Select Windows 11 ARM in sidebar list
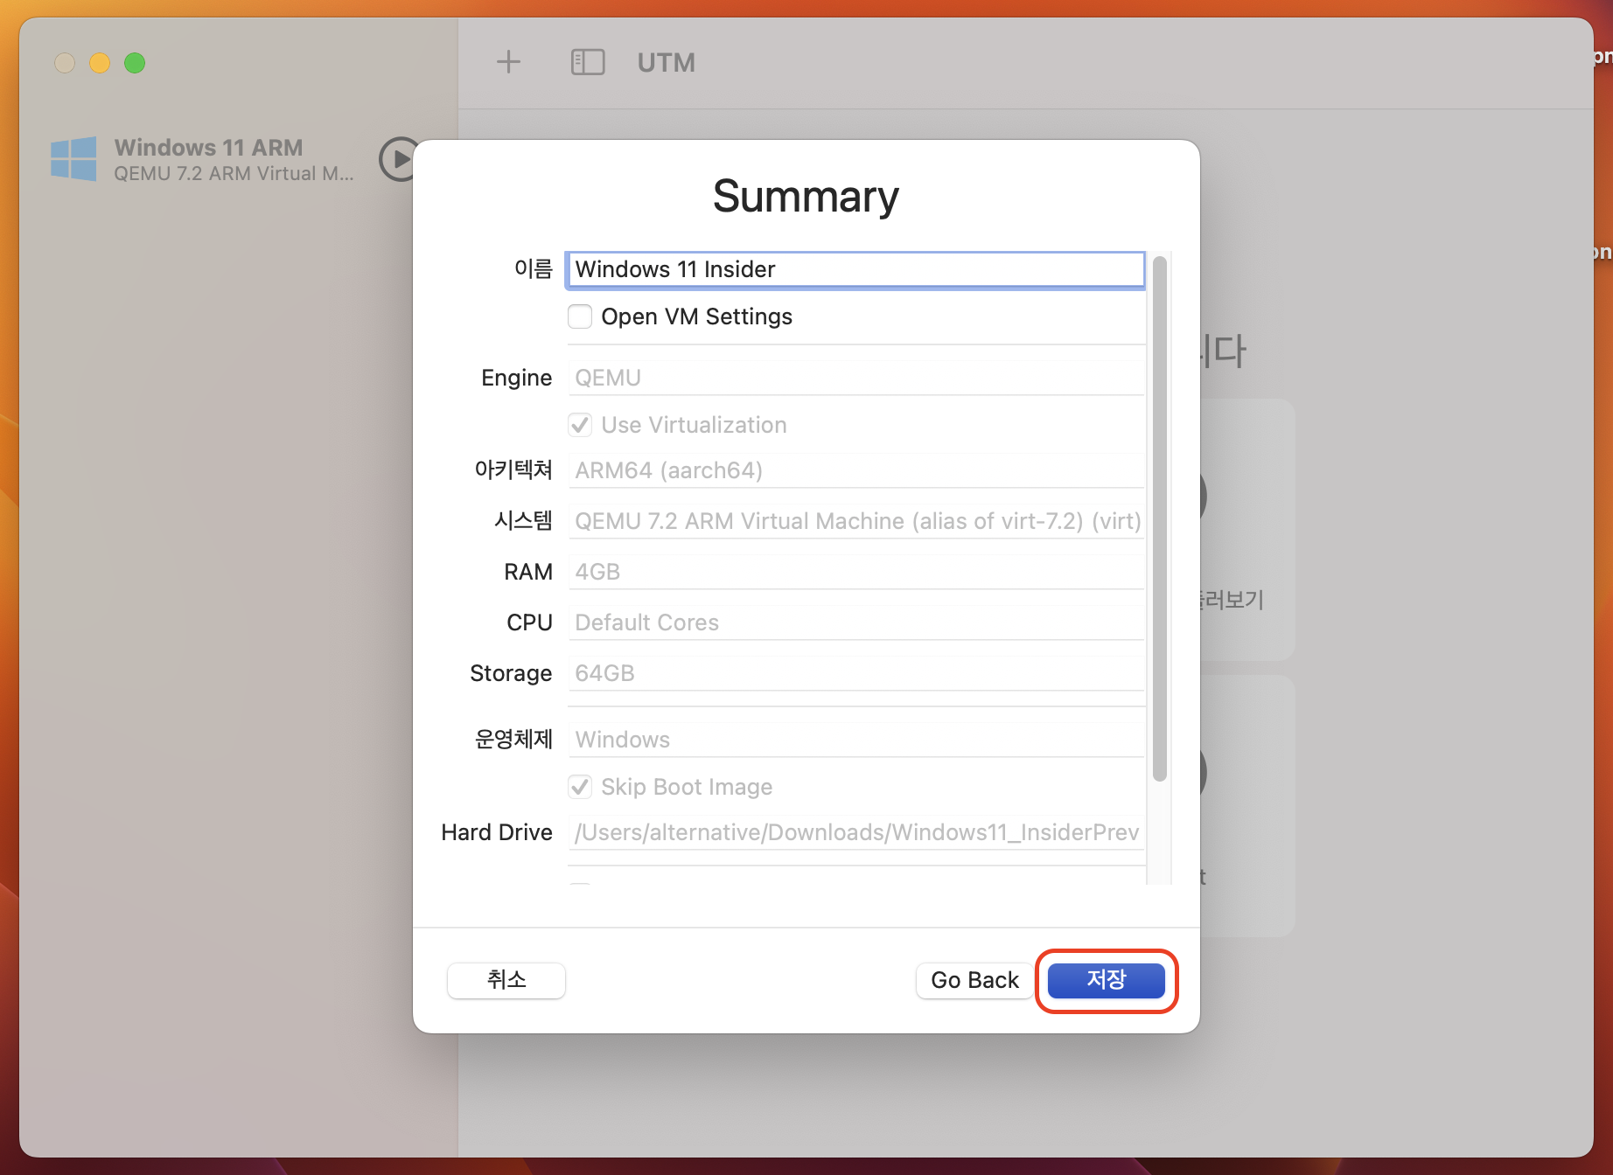 210,159
